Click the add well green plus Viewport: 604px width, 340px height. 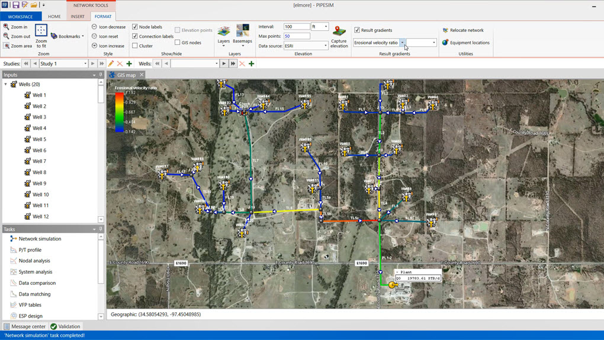click(x=251, y=63)
